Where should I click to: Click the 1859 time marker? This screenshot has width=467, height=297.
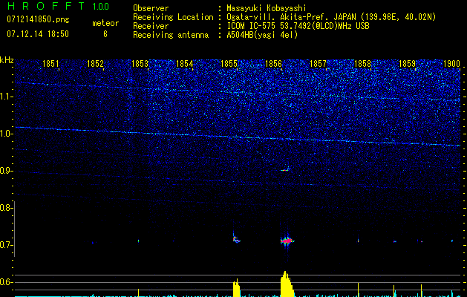click(x=407, y=63)
